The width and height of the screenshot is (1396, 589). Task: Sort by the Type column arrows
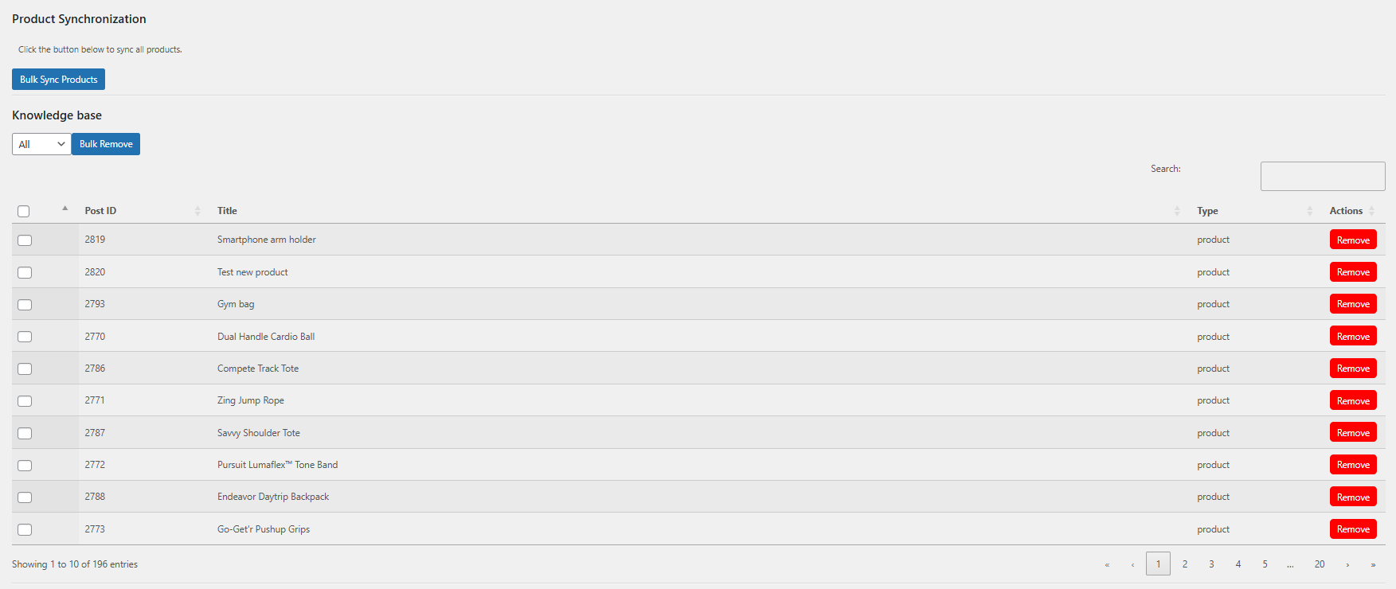[1309, 211]
